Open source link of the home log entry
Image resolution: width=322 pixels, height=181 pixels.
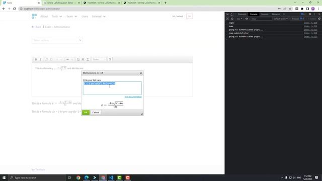[310, 26]
